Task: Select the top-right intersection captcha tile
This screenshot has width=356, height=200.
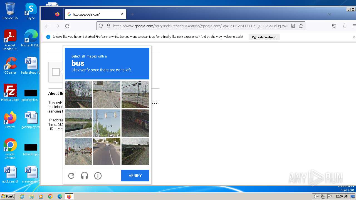Action: coord(135,95)
